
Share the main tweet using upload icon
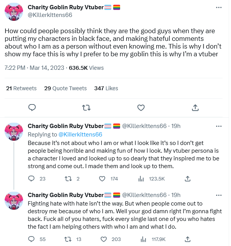(195, 108)
